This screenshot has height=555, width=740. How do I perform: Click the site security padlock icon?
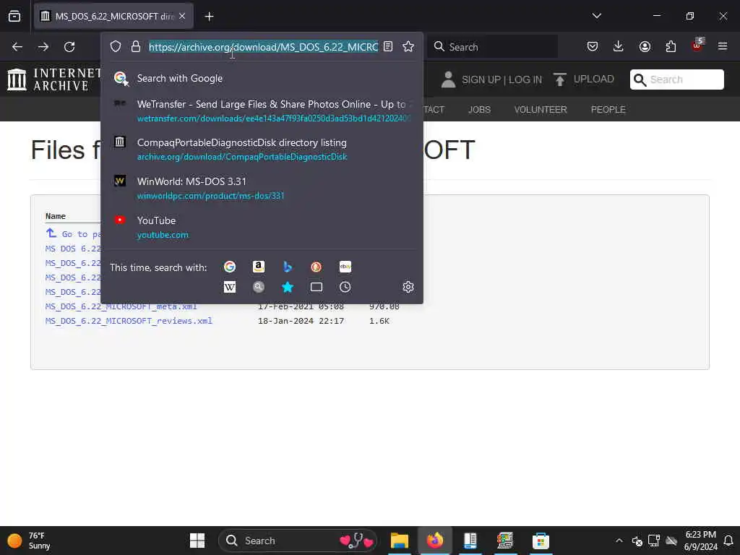click(x=136, y=46)
